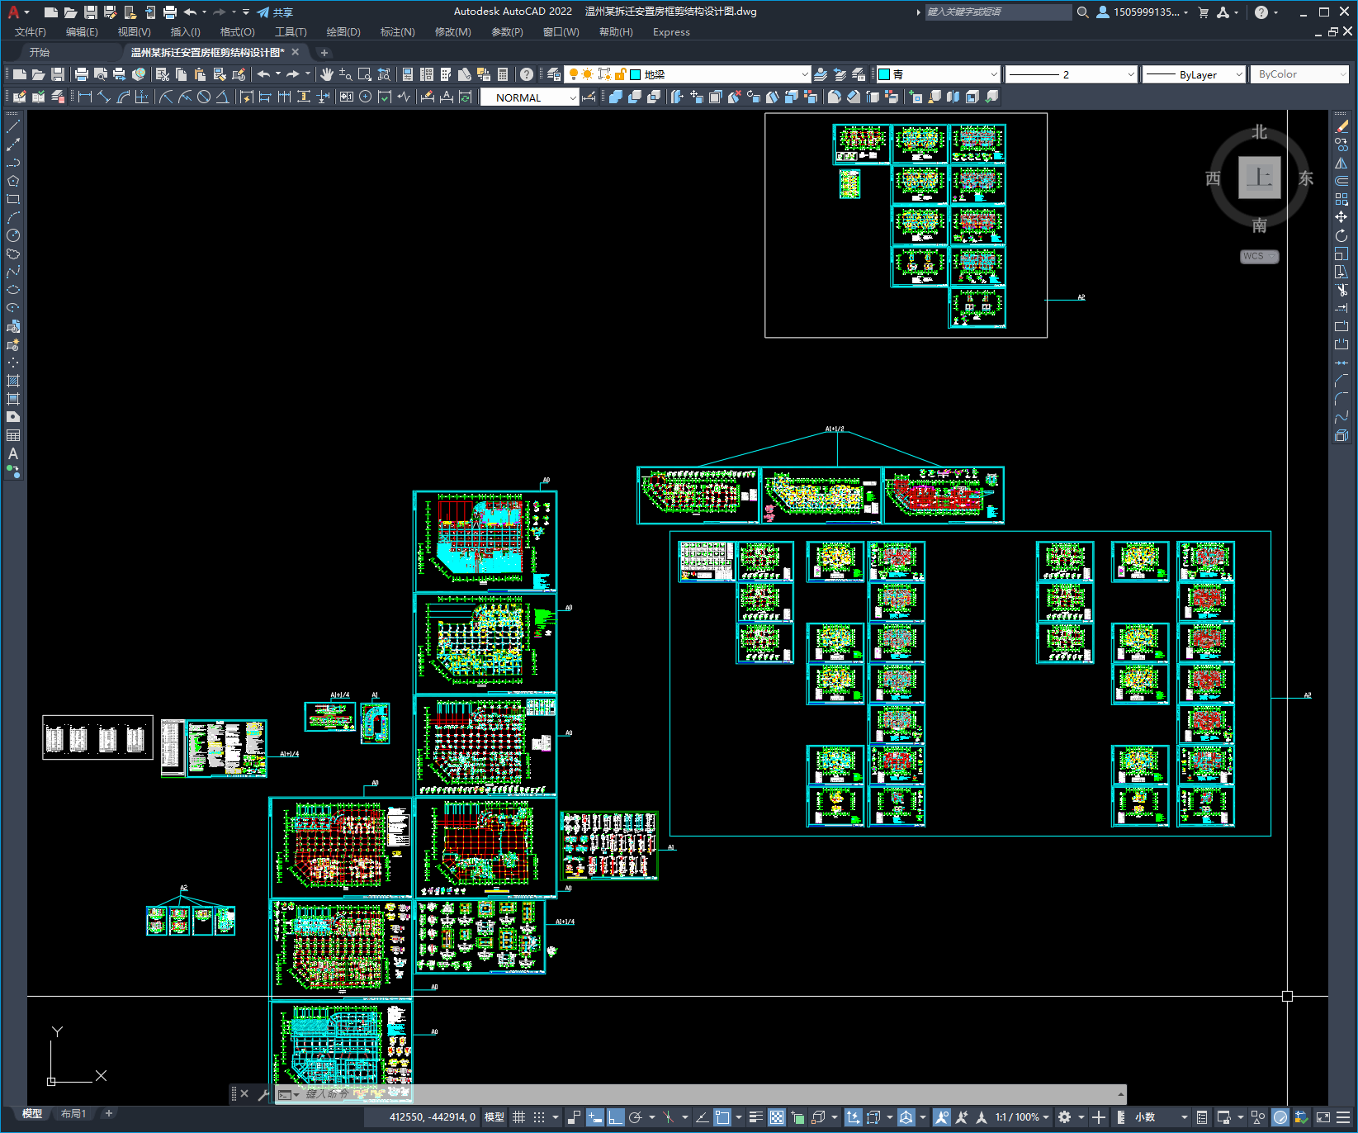The image size is (1358, 1133).
Task: Click the search magnifier icon in title bar
Action: click(1083, 12)
